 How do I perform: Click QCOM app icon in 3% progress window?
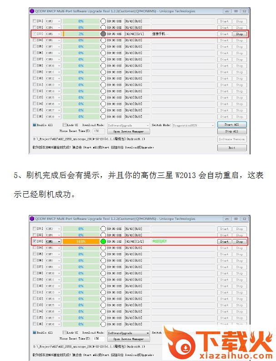pos(32,11)
